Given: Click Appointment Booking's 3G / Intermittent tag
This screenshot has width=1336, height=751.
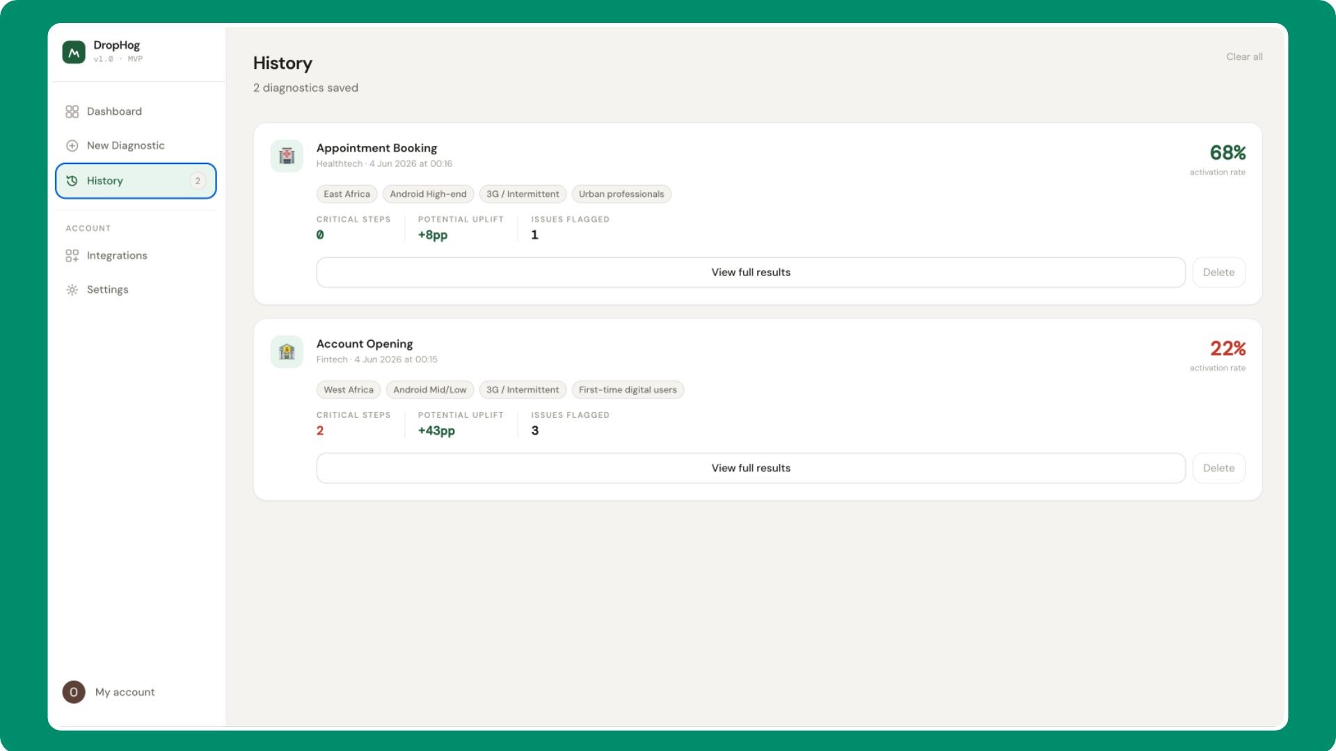Looking at the screenshot, I should [523, 194].
